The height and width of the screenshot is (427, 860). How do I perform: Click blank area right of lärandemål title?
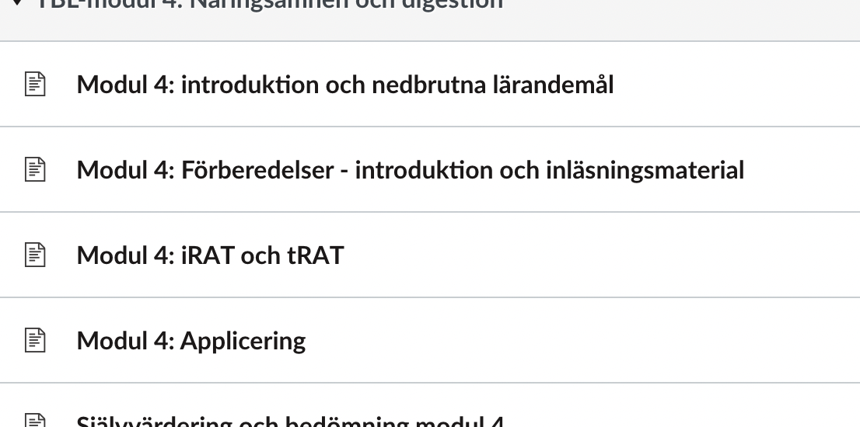click(735, 85)
